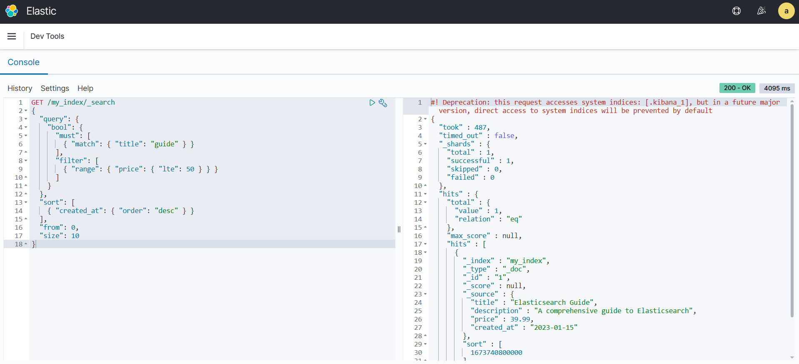799x364 pixels.
Task: Click the "successful" : 1 response line
Action: [480, 161]
